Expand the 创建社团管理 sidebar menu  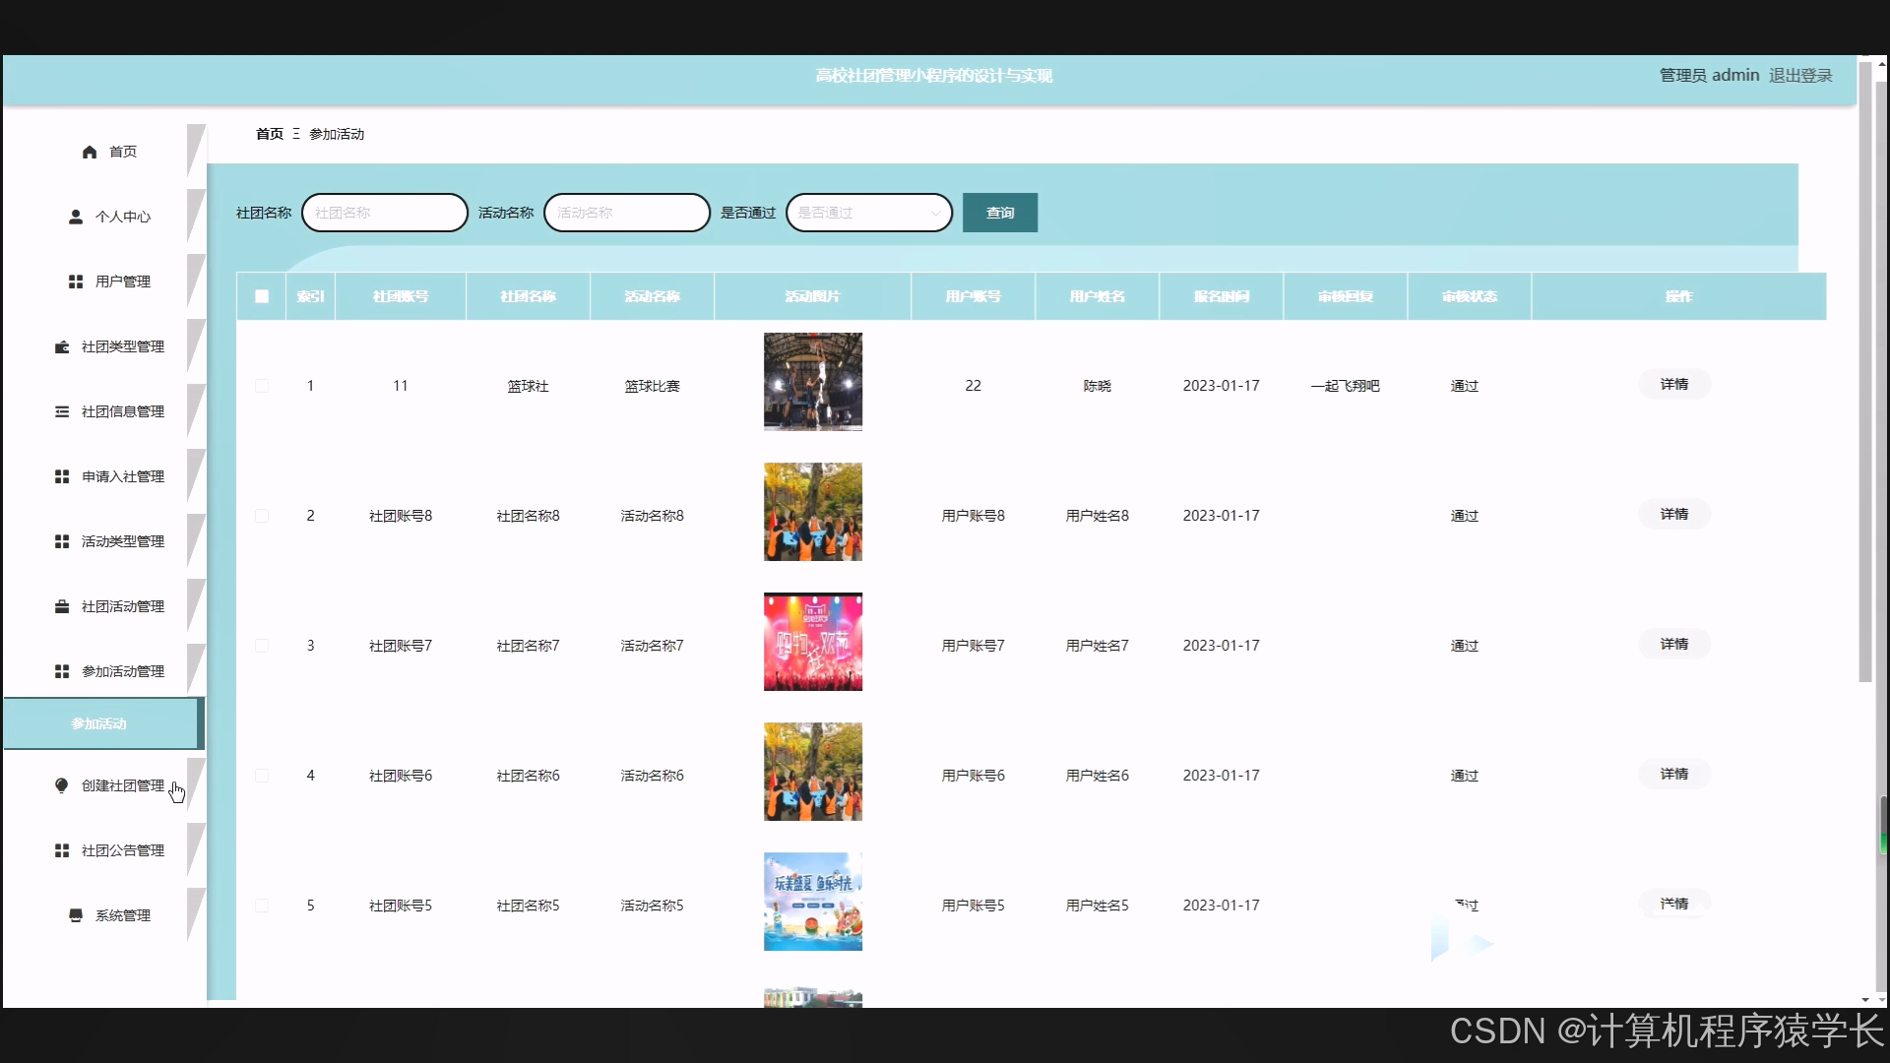pyautogui.click(x=103, y=785)
